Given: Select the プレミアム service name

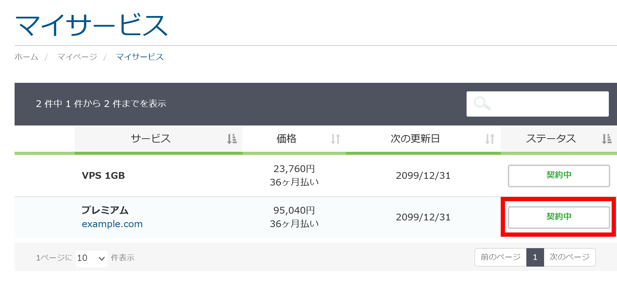Looking at the screenshot, I should [105, 210].
